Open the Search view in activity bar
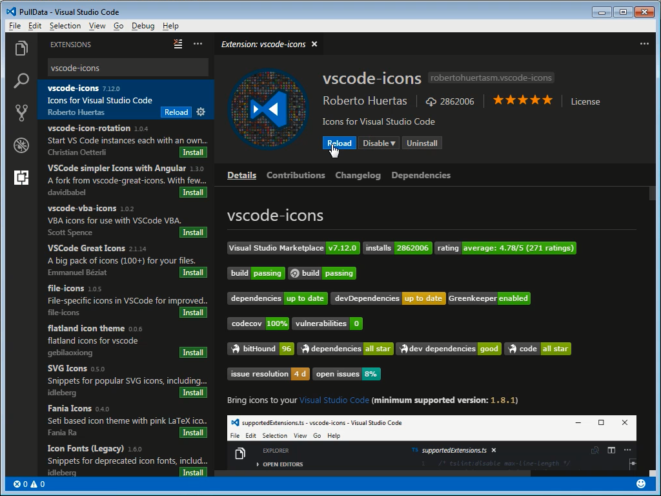661x496 pixels. point(21,80)
